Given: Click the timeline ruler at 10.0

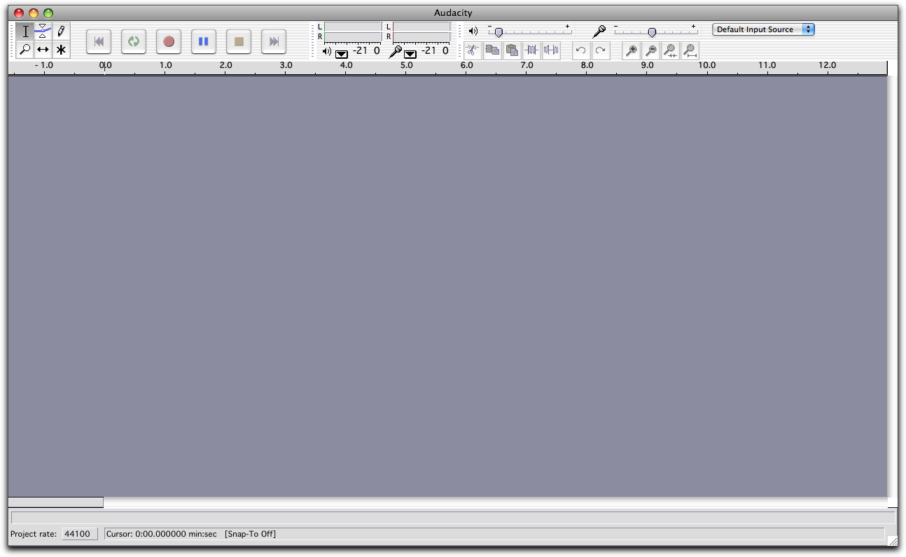Looking at the screenshot, I should point(706,65).
